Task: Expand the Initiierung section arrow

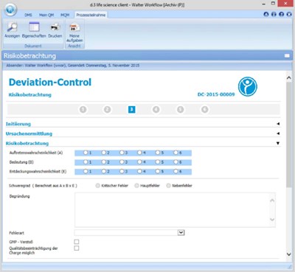Action: pos(278,124)
